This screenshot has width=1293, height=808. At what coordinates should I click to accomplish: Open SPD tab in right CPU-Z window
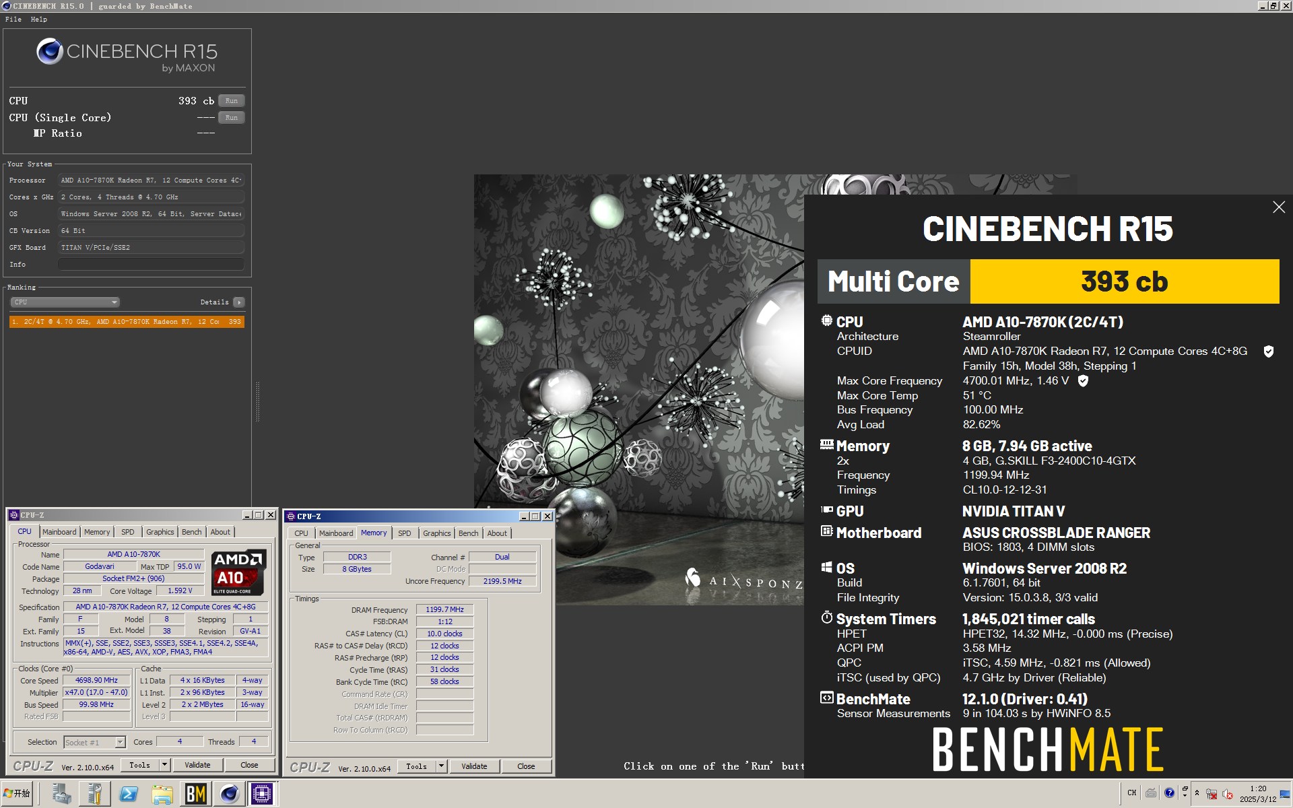click(x=405, y=533)
